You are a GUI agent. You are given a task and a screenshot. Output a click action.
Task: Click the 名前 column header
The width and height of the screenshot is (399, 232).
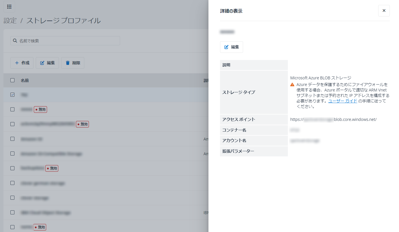(x=25, y=81)
